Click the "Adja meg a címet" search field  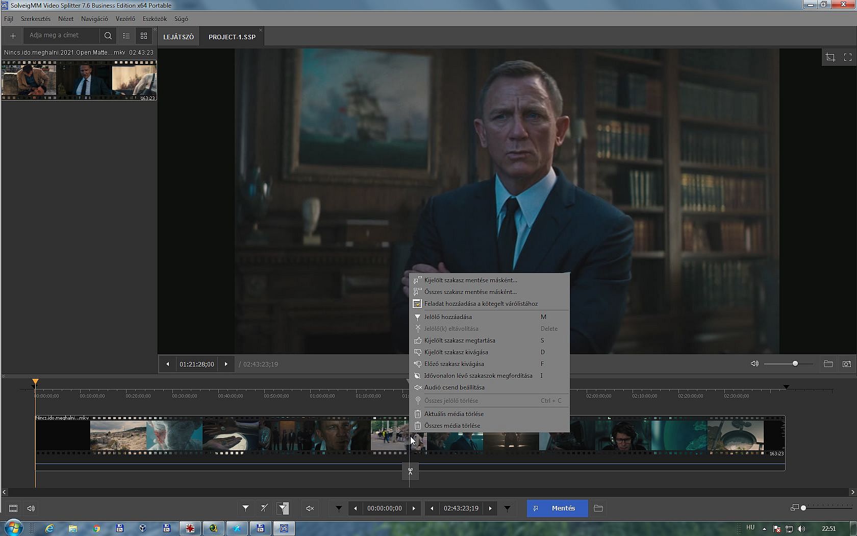[x=61, y=35]
